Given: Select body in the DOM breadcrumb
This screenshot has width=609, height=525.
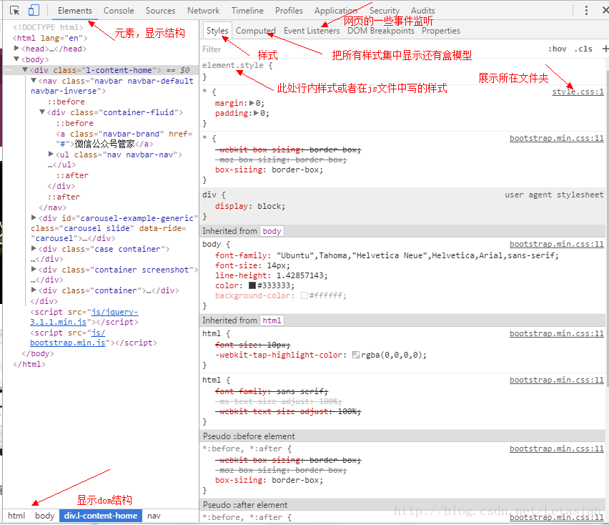Looking at the screenshot, I should (44, 516).
